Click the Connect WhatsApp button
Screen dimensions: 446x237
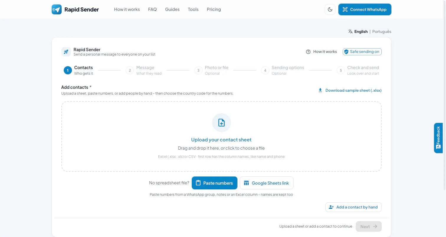click(365, 9)
